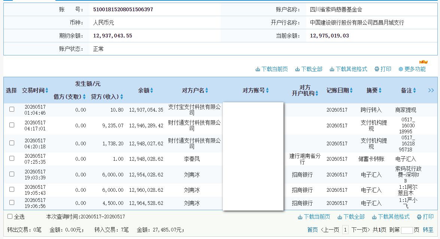Sort by 备注 arrow icon

tap(415, 90)
